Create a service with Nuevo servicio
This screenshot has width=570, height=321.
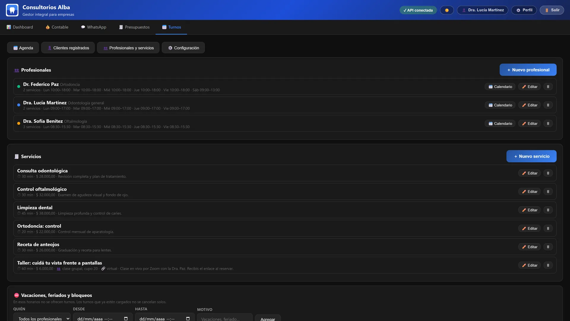click(531, 156)
